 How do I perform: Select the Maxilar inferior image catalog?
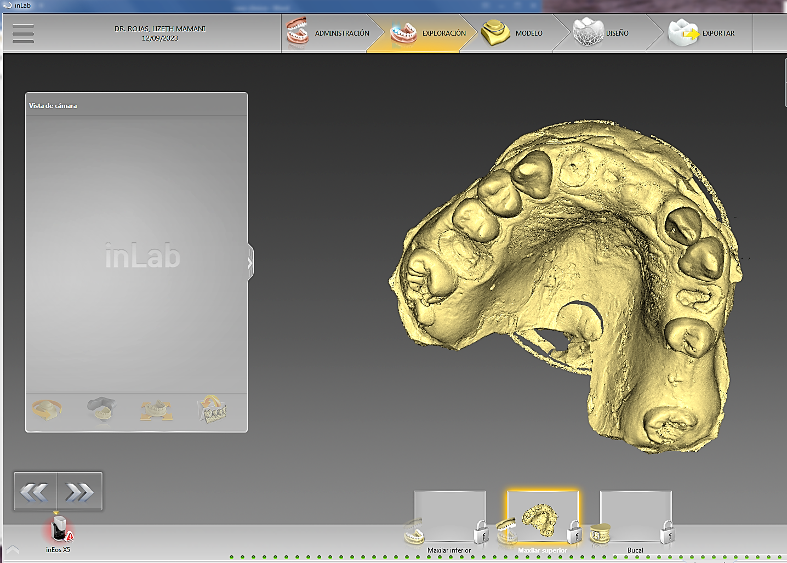coord(449,516)
